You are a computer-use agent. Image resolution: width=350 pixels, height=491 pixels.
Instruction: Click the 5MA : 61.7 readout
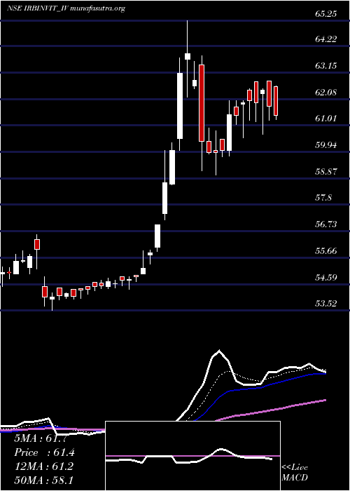point(41,438)
